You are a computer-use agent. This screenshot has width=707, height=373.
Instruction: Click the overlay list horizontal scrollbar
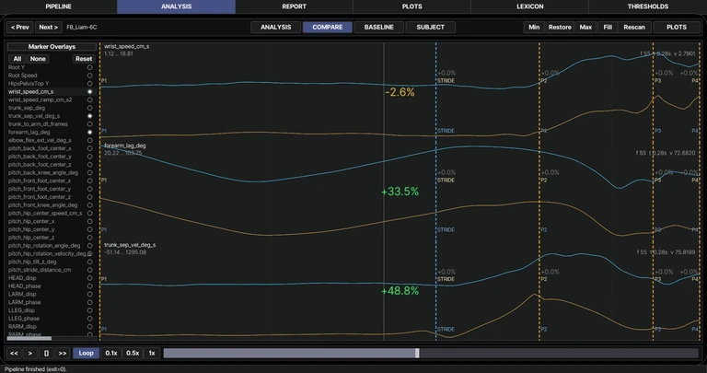pyautogui.click(x=29, y=338)
